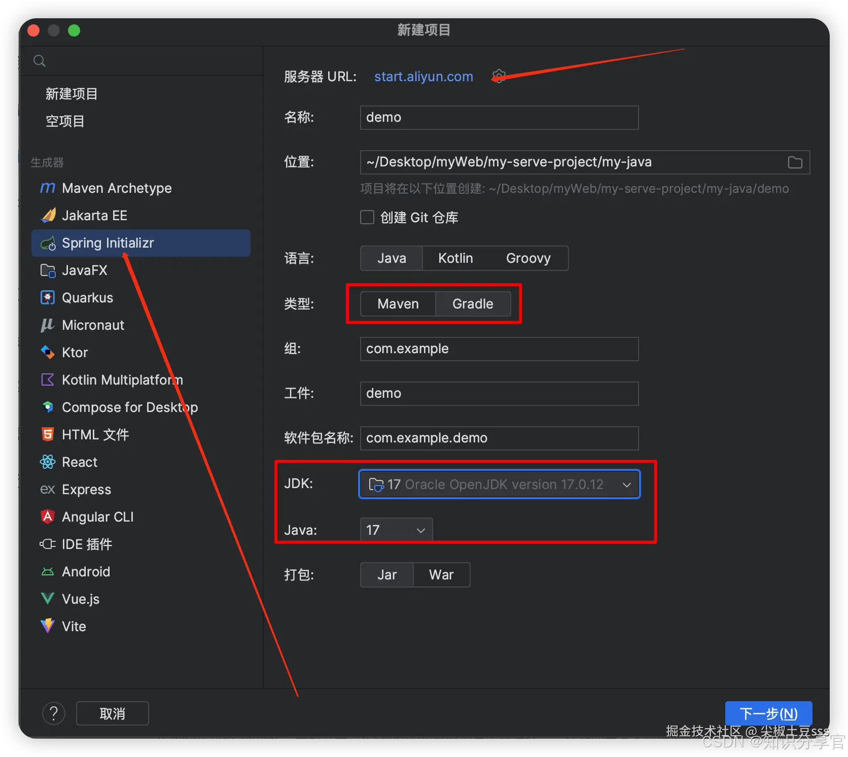The width and height of the screenshot is (848, 757).
Task: Click the Maven Archetype generator icon
Action: pyautogui.click(x=48, y=188)
